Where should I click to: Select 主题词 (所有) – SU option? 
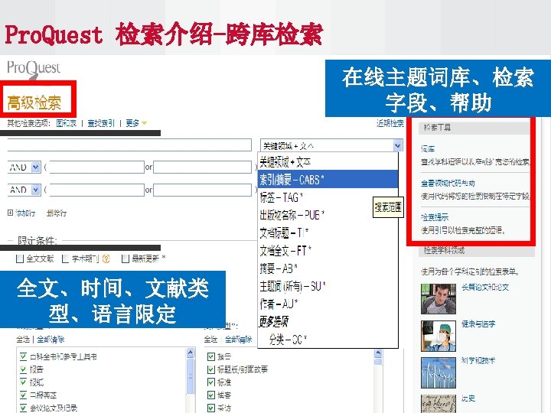point(328,286)
